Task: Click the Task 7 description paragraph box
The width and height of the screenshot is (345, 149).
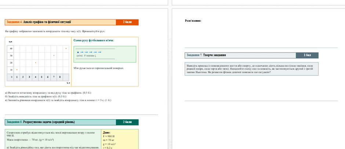Action: (x=251, y=69)
